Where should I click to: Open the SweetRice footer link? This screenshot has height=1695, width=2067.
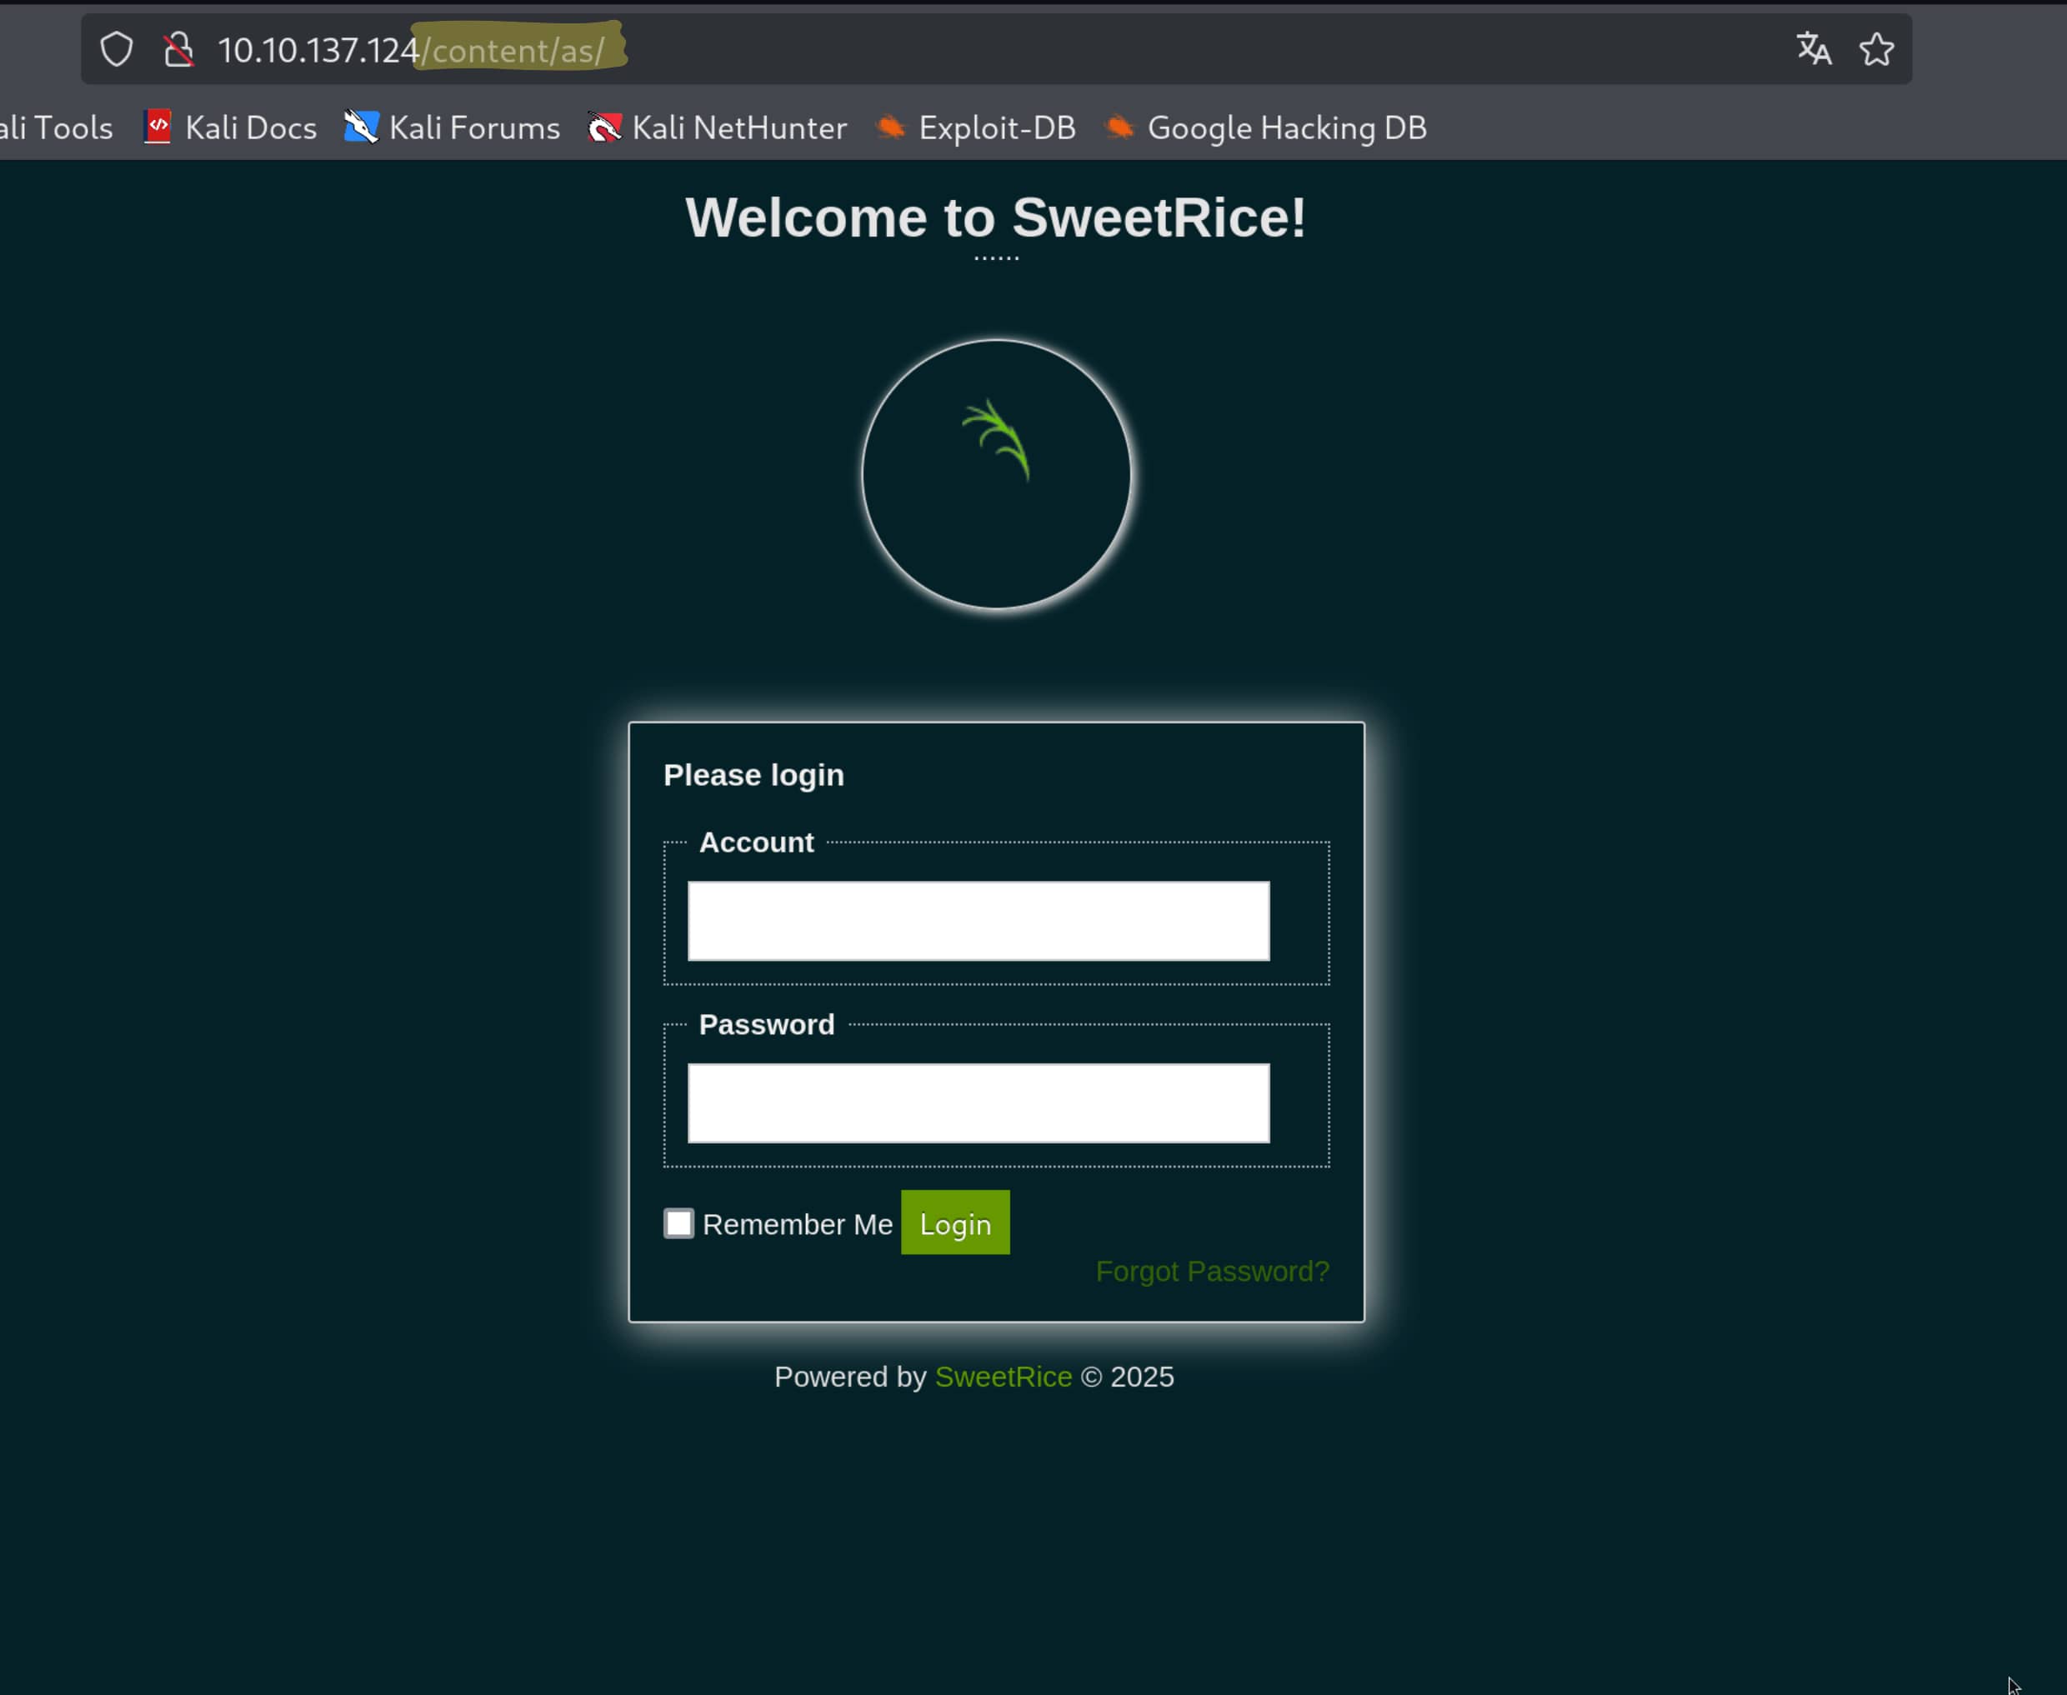tap(1003, 1377)
